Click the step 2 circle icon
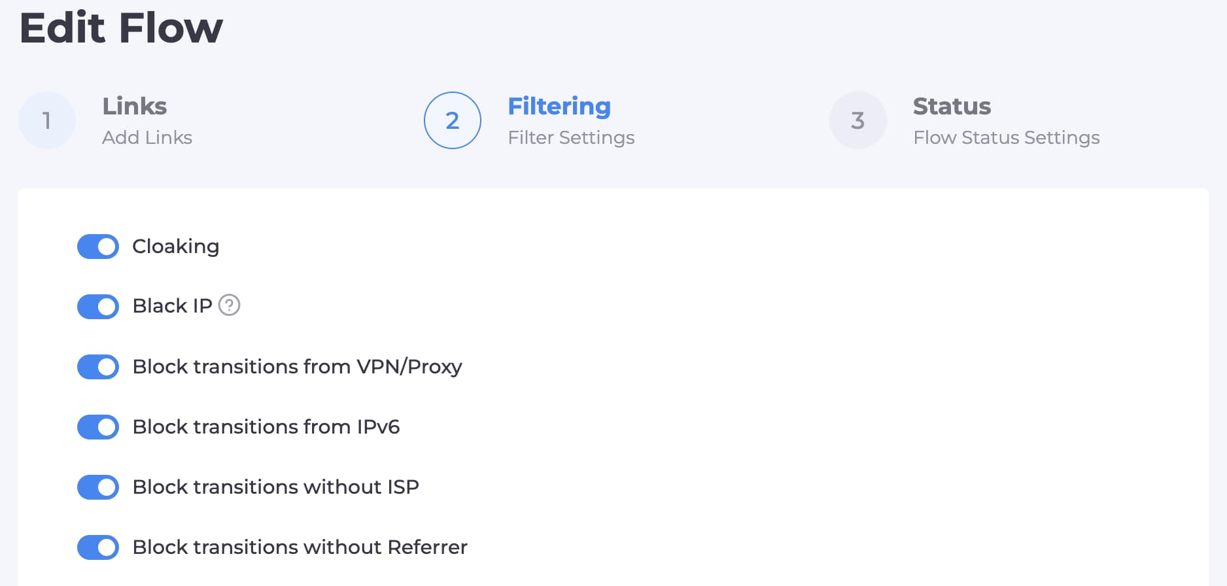Viewport: 1227px width, 586px height. (453, 120)
